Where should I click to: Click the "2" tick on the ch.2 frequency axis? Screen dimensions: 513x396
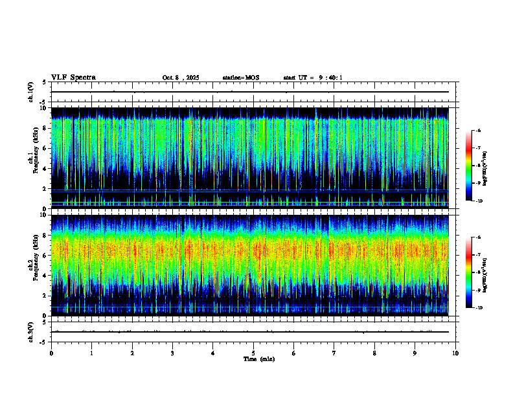click(45, 296)
